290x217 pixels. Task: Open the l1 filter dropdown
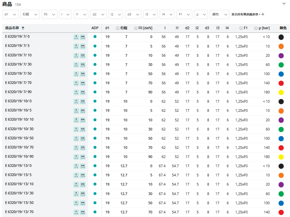pos(81,14)
